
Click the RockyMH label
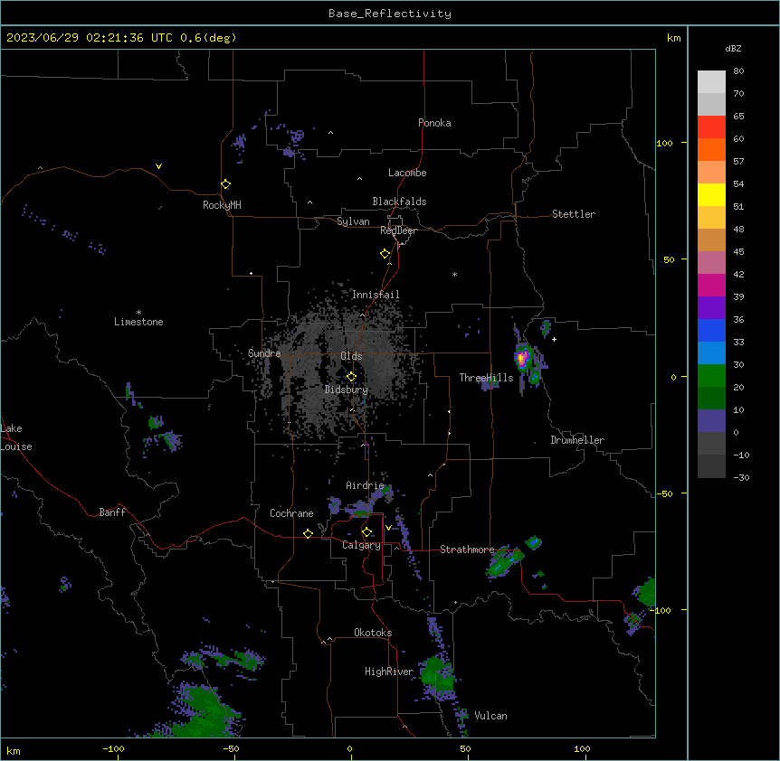coord(222,205)
